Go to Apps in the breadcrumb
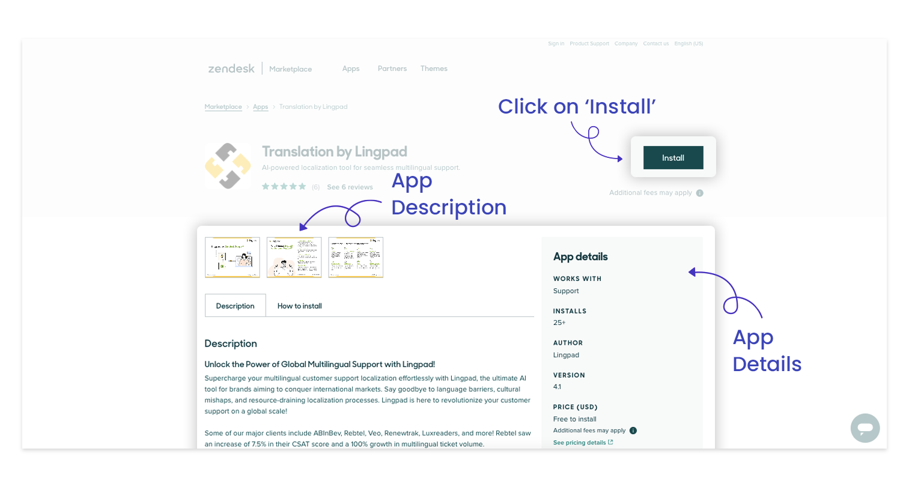Viewport: 909px width, 487px height. pos(261,107)
